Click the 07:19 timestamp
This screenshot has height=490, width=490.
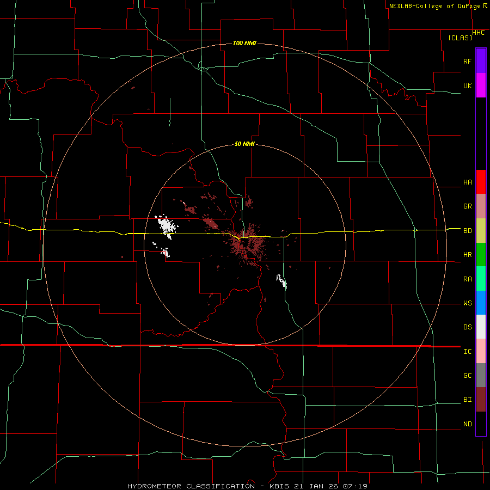point(357,486)
